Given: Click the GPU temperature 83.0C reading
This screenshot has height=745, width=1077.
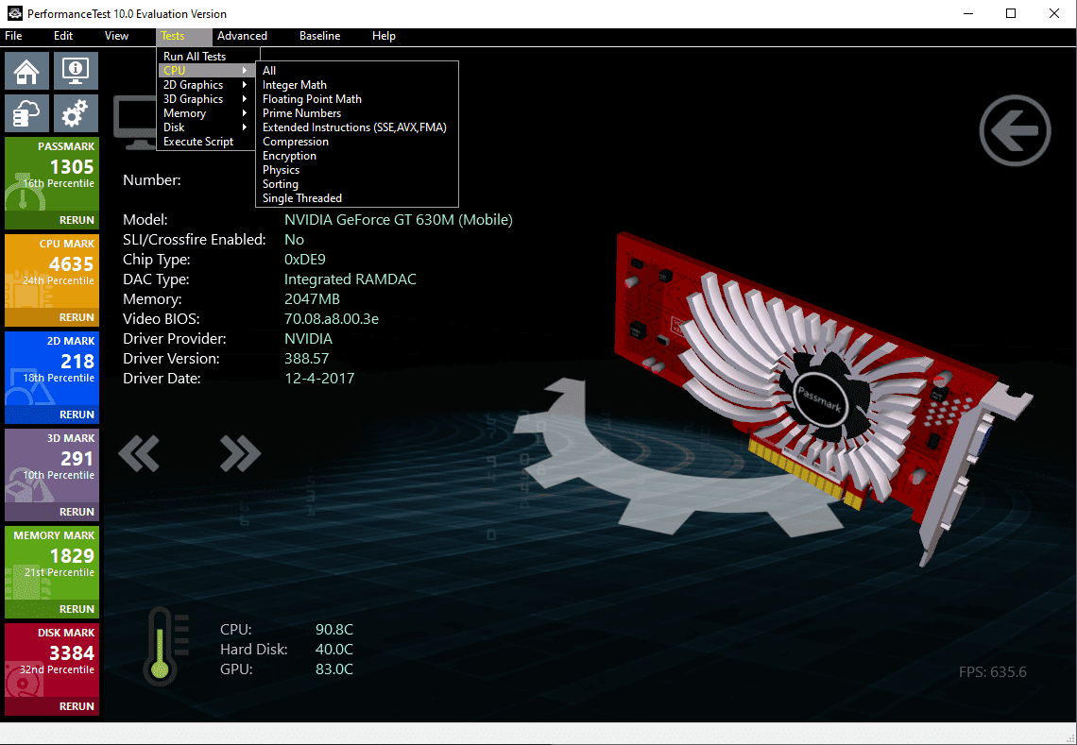Looking at the screenshot, I should tap(333, 669).
